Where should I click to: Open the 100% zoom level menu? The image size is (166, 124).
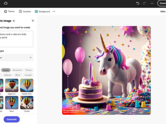[x=163, y=12]
